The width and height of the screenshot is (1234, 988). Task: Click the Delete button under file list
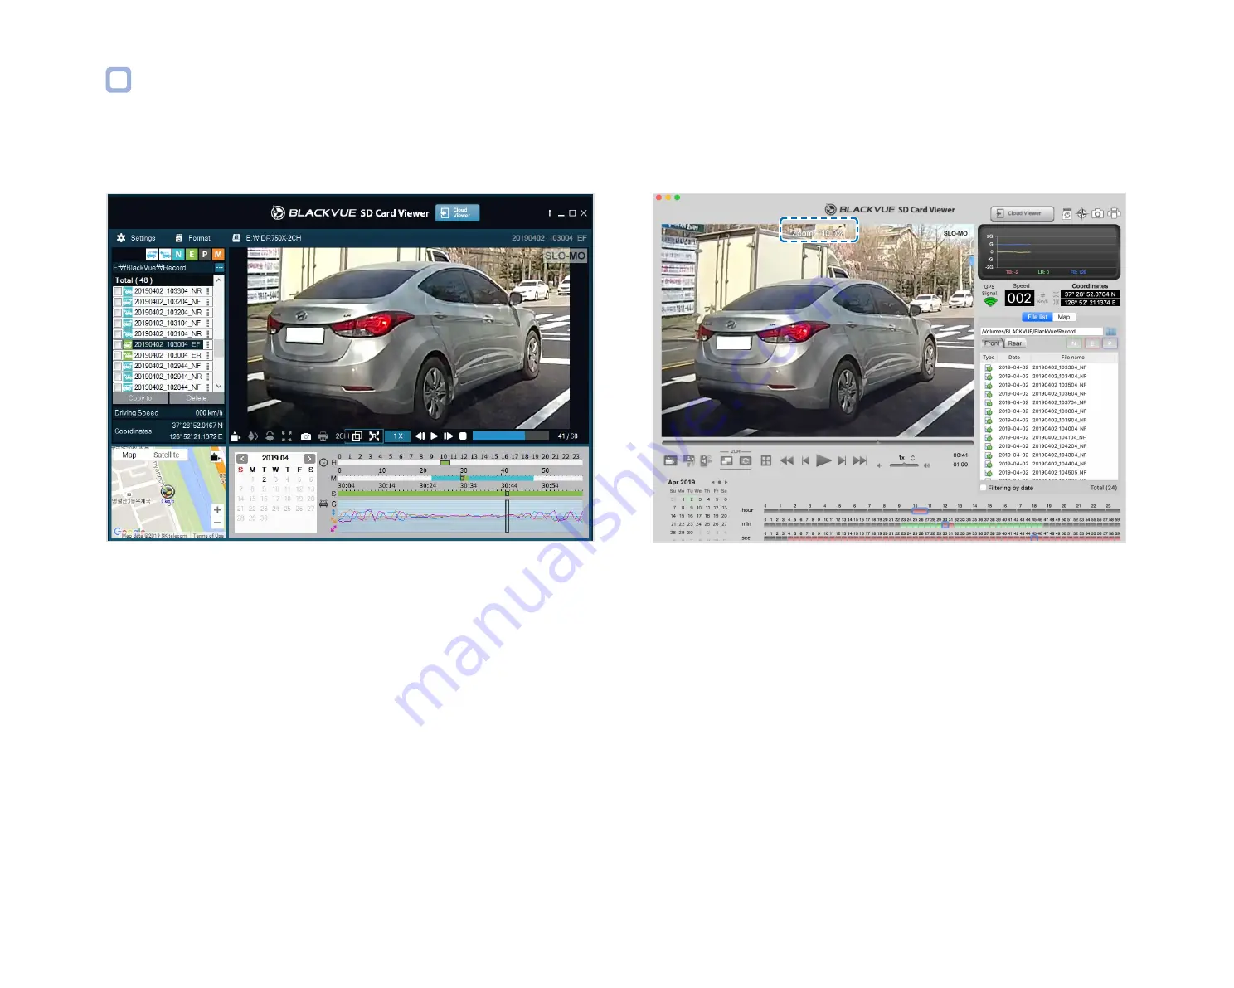197,398
